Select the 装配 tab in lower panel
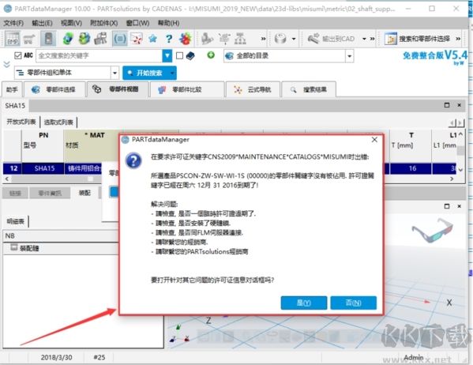 (x=84, y=193)
